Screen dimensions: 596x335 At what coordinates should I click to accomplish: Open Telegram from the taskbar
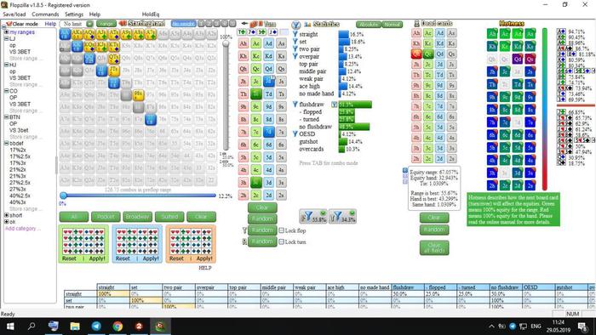(96, 326)
